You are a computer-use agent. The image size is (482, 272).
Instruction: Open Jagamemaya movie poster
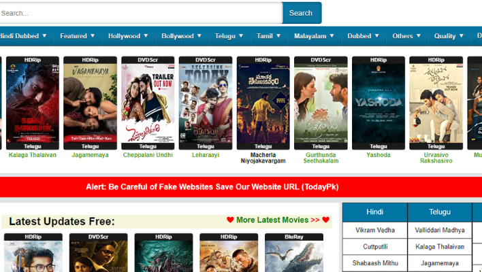[90, 103]
